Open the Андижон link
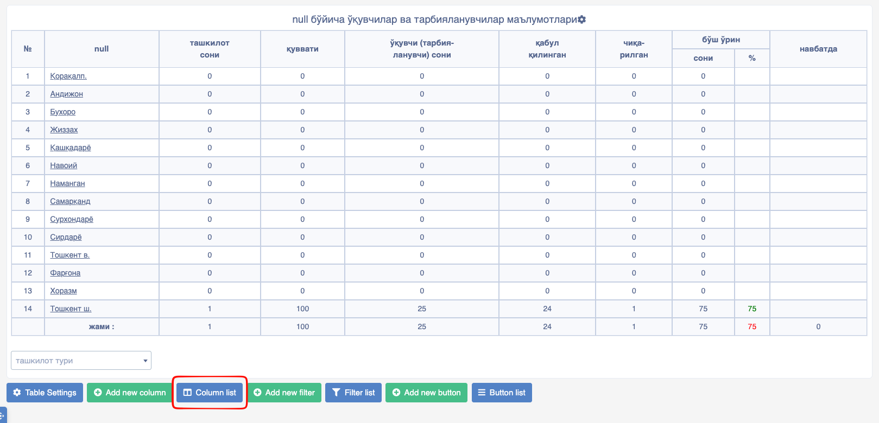This screenshot has width=879, height=423. (x=67, y=94)
